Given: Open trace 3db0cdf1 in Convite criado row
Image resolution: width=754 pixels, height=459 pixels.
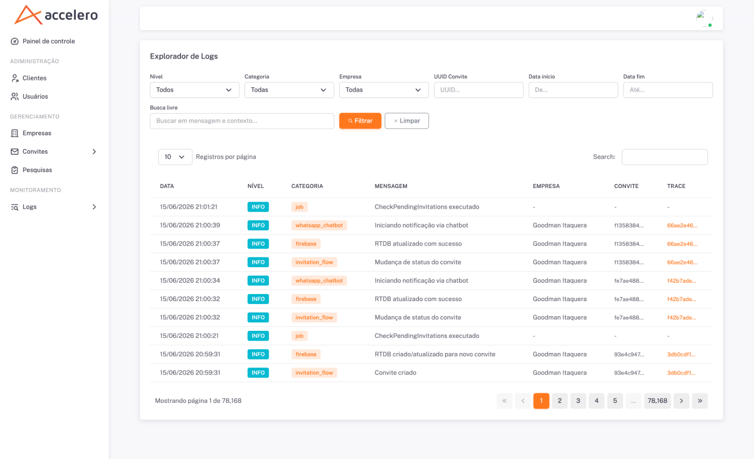Looking at the screenshot, I should [x=681, y=373].
